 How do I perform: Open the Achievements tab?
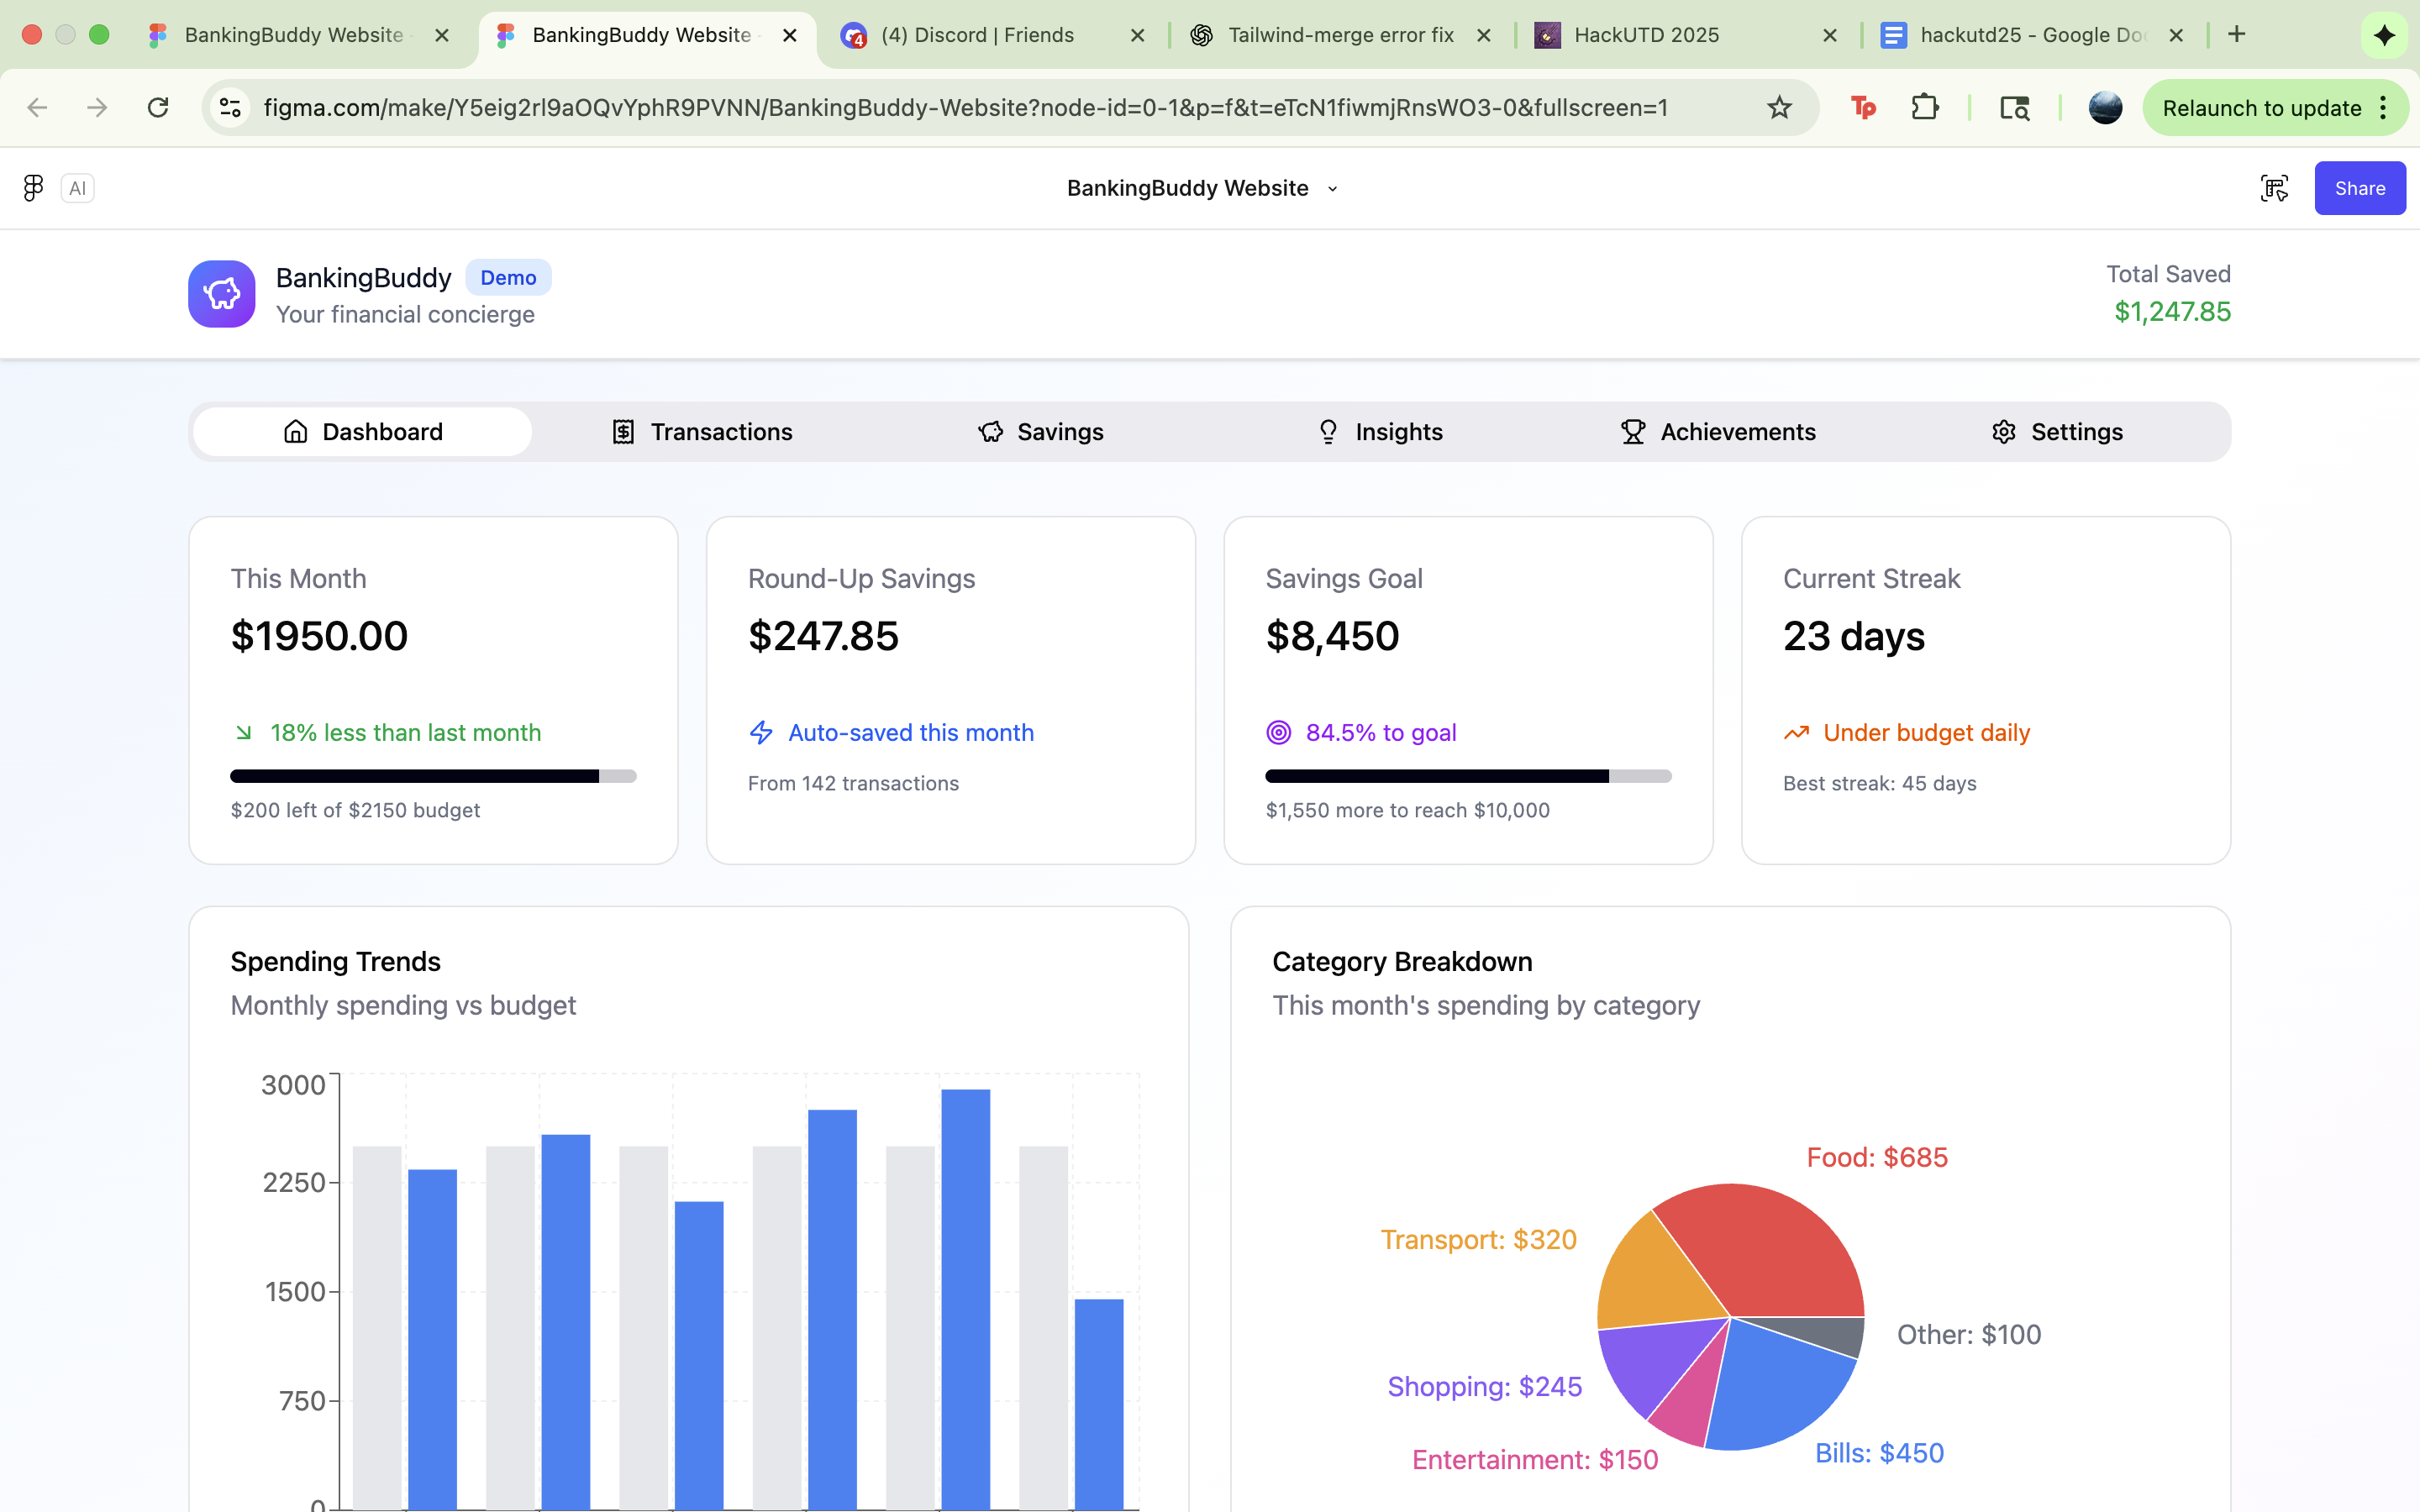1718,432
